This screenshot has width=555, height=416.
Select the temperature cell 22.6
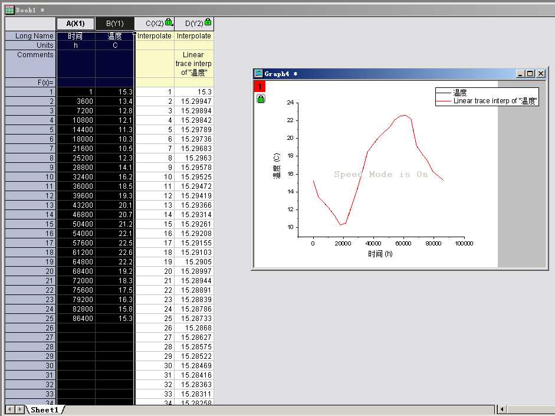(x=114, y=253)
